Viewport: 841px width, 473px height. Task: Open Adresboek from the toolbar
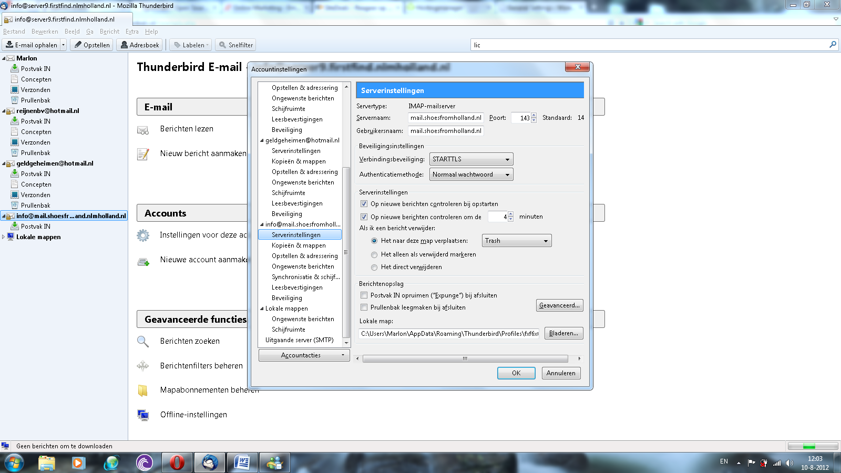tap(139, 45)
